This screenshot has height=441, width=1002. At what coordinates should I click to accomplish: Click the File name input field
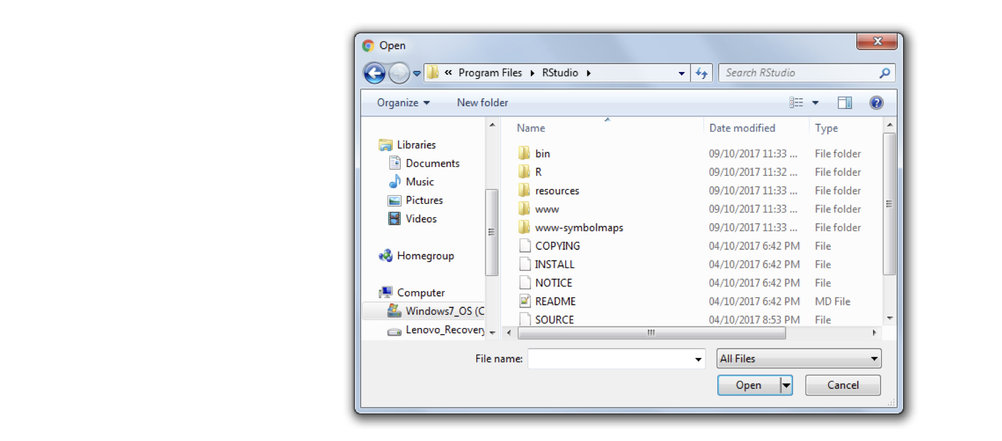pos(610,359)
